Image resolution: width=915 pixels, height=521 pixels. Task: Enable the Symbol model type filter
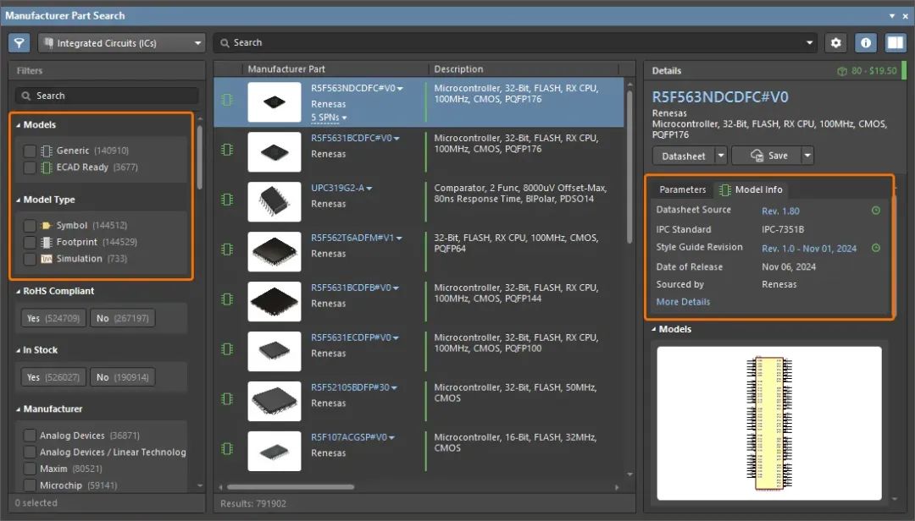tap(30, 226)
